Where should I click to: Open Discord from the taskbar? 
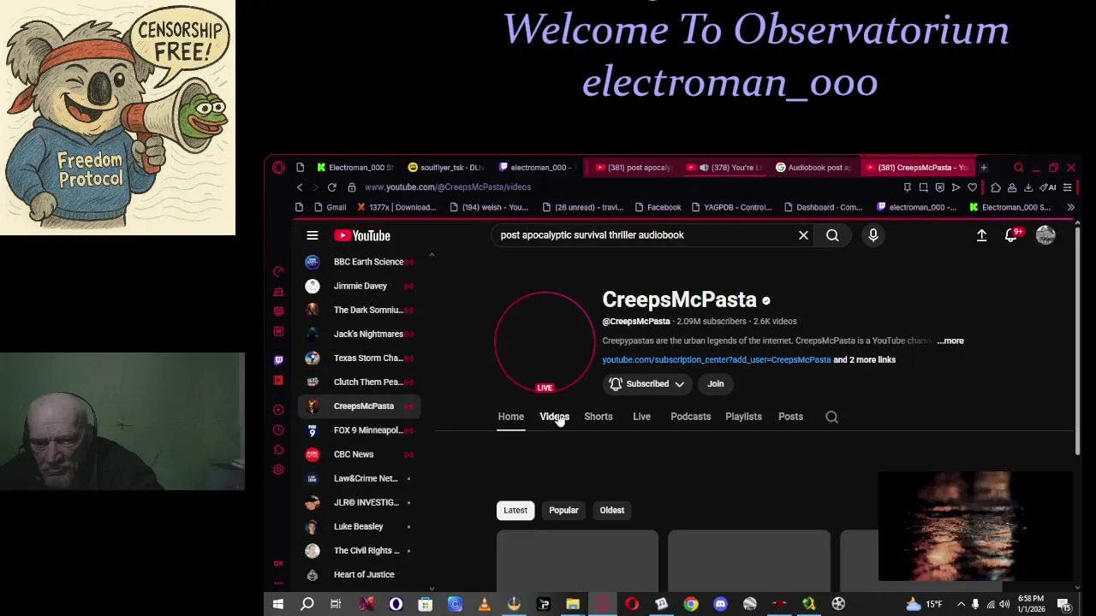(720, 604)
